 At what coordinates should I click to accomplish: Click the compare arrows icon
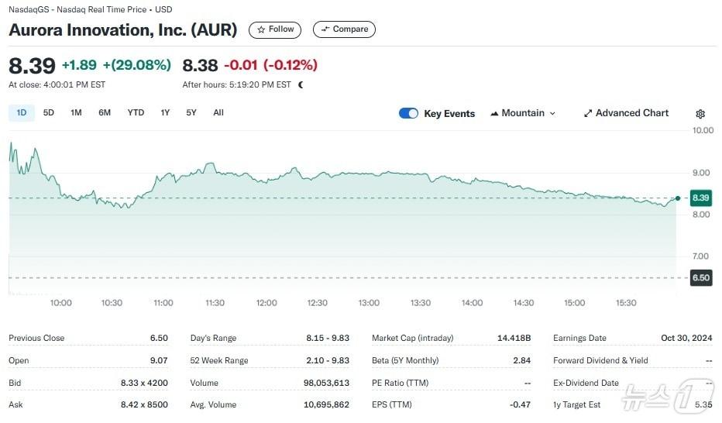[325, 29]
